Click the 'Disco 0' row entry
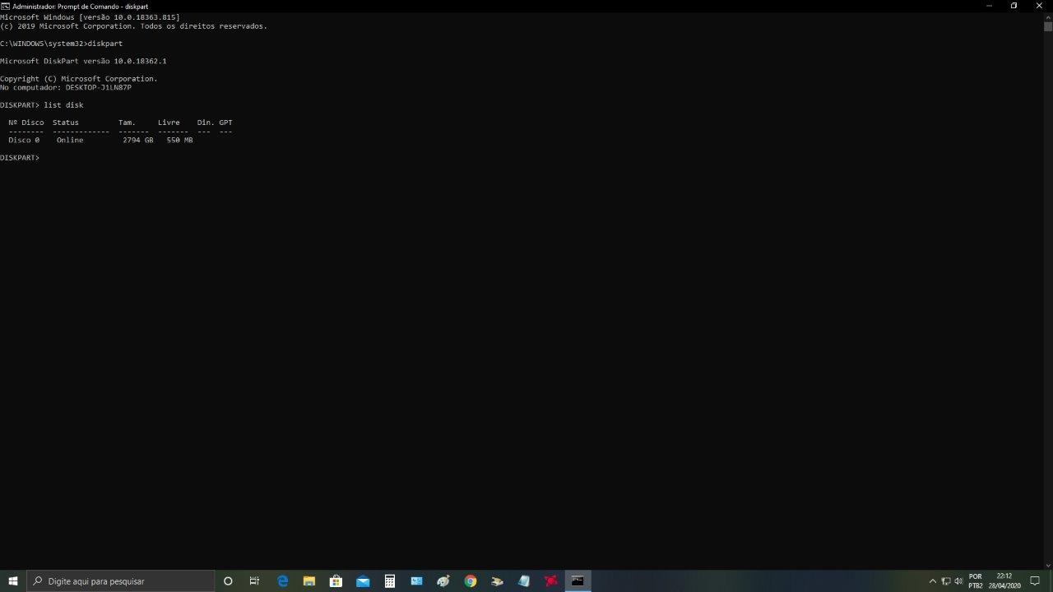The image size is (1053, 592). click(x=24, y=141)
